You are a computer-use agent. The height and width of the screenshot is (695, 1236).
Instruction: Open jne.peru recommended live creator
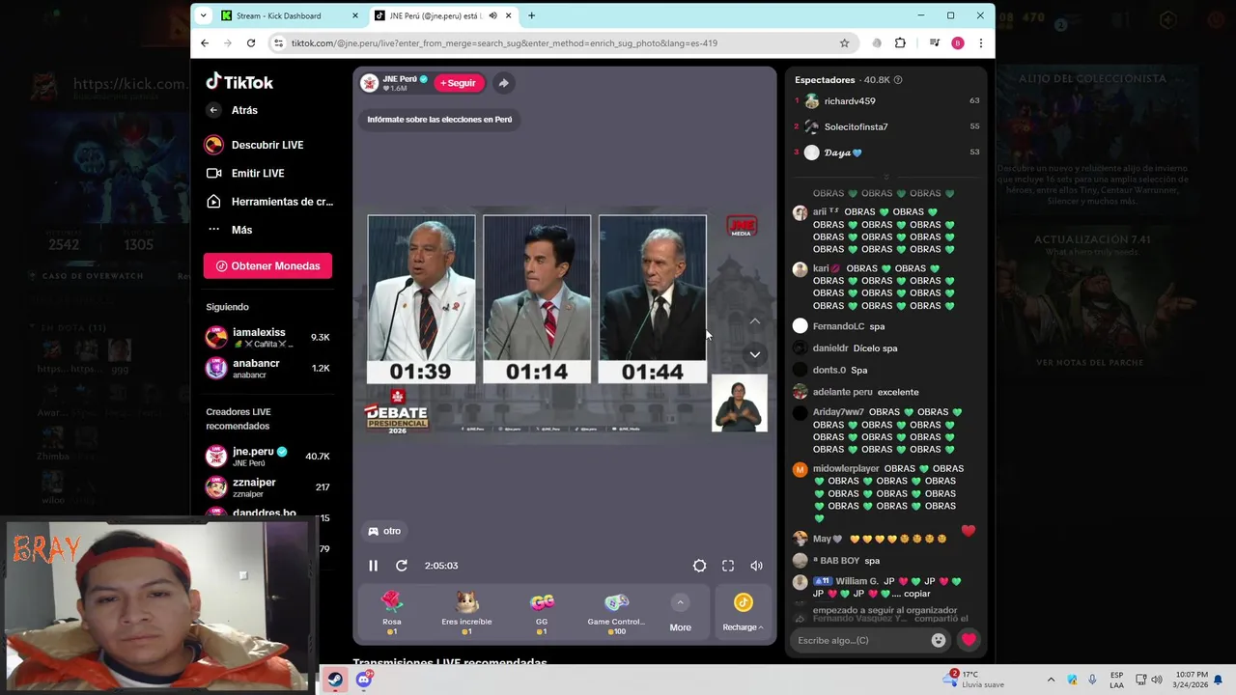point(267,456)
